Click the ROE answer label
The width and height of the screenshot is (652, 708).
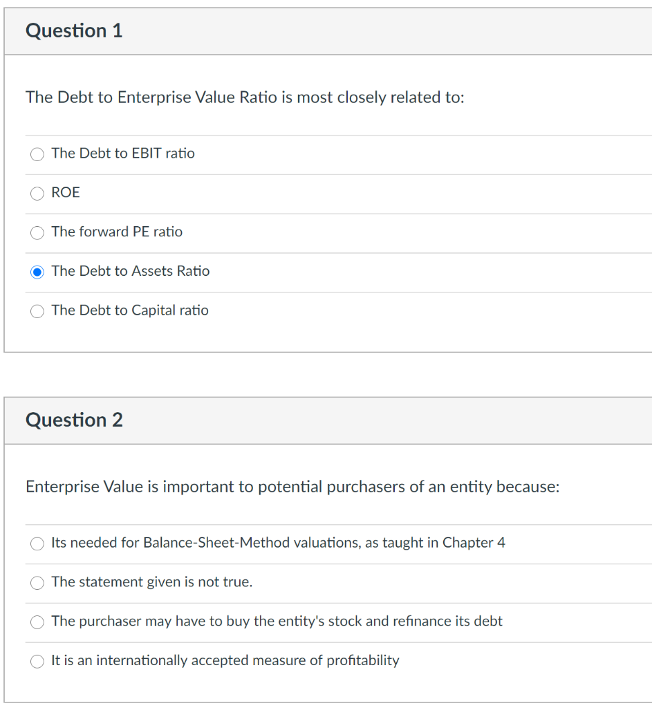pos(66,193)
